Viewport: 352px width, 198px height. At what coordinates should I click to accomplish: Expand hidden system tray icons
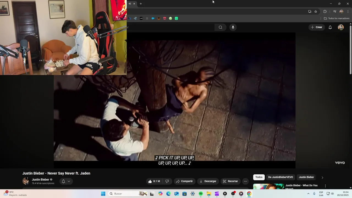click(308, 194)
